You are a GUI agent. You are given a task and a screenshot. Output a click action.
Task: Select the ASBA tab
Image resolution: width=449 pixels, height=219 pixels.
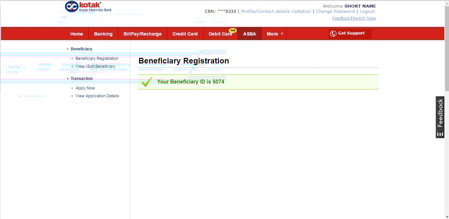[x=249, y=34]
